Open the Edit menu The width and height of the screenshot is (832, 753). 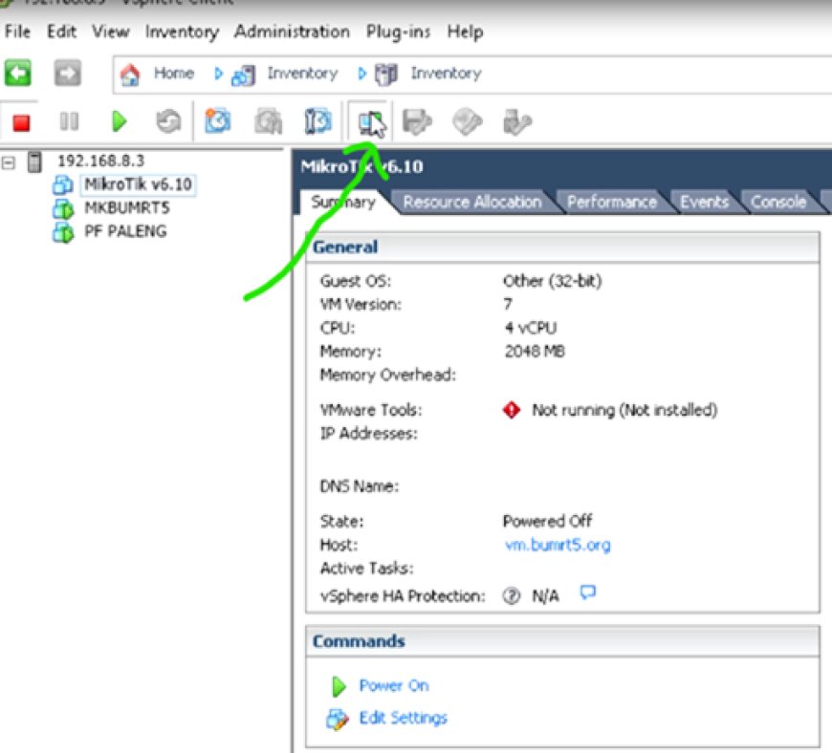pos(62,32)
